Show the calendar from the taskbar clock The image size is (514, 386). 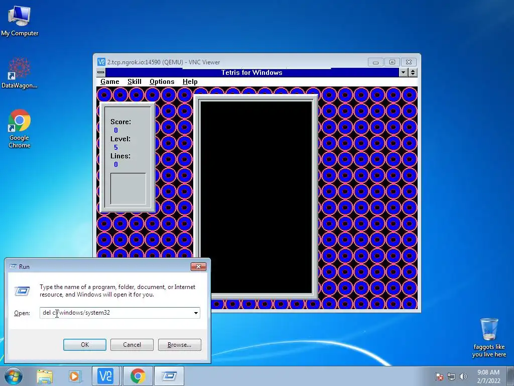[x=488, y=376]
